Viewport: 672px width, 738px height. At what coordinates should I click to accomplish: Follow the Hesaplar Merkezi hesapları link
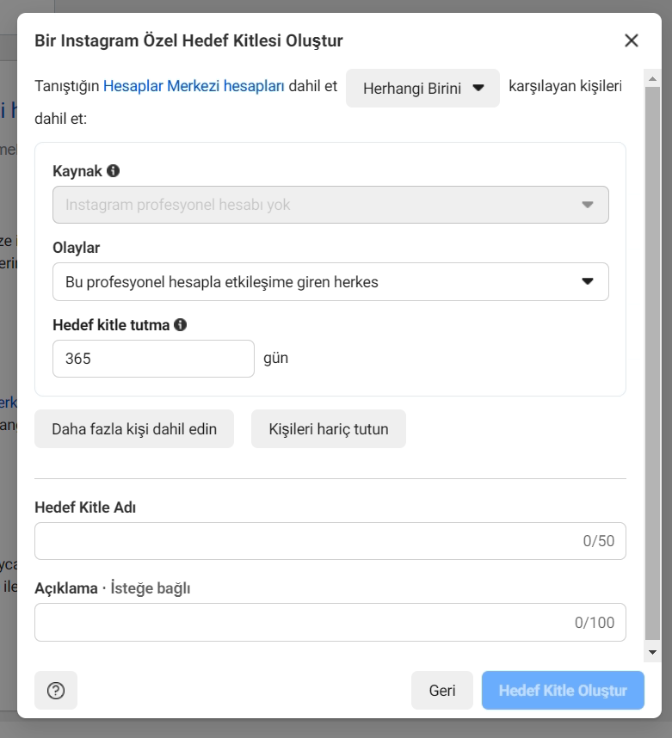[194, 86]
